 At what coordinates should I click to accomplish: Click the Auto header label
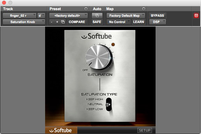[x=97, y=9]
